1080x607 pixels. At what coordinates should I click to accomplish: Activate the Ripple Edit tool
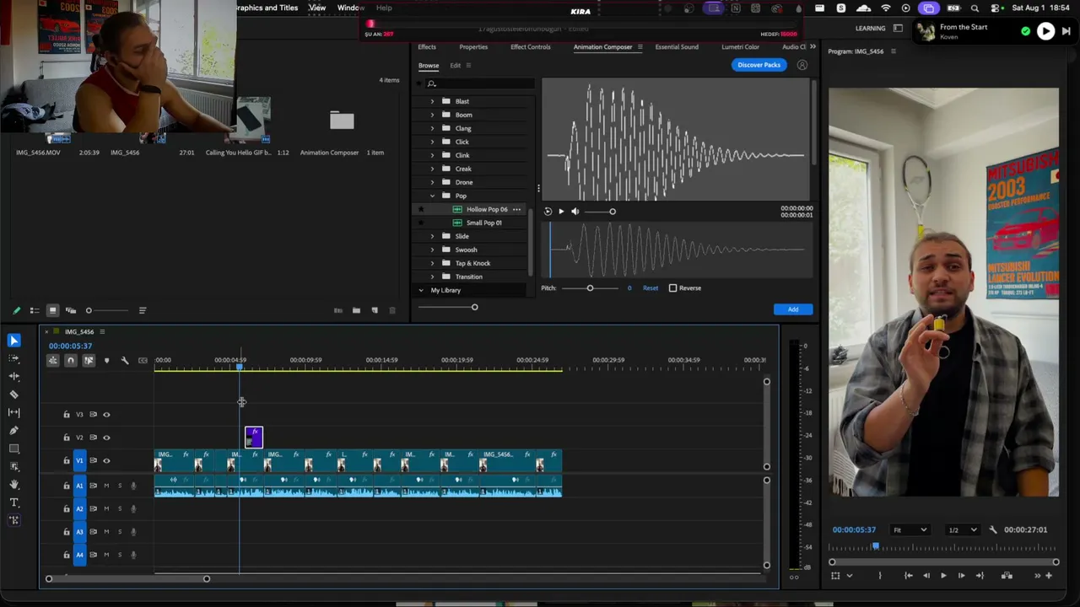click(14, 376)
